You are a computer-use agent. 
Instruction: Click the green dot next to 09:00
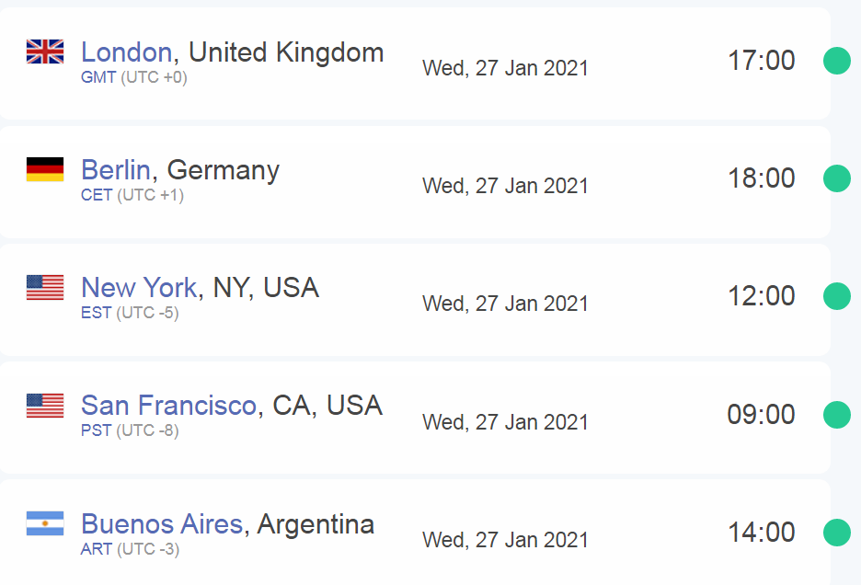tap(837, 414)
